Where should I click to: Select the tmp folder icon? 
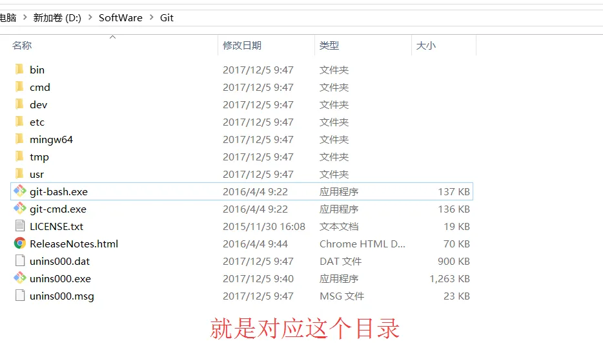coord(19,156)
